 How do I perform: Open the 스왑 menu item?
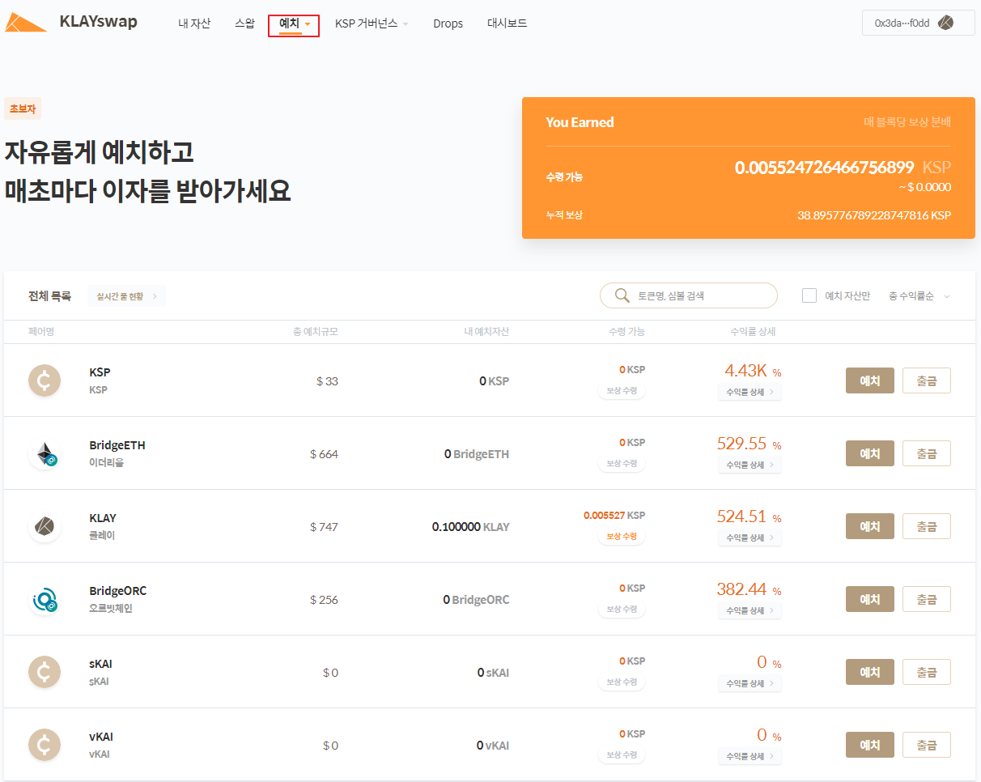coord(244,23)
